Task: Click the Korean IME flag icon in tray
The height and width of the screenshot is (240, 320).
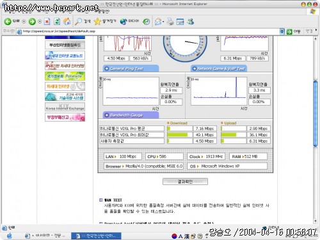Action: (175, 236)
